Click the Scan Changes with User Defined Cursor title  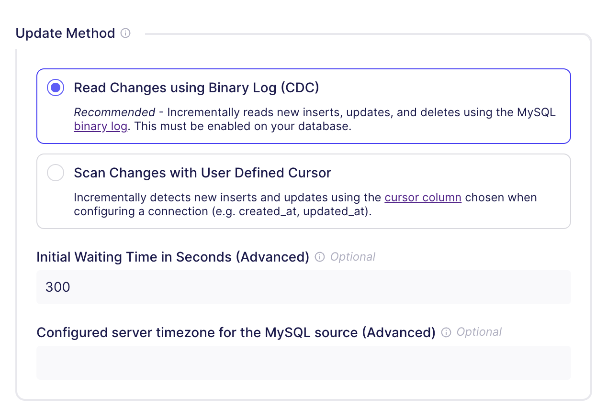pyautogui.click(x=202, y=173)
